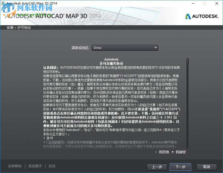
Task: Expand the country selector showing China
Action: coord(125,48)
